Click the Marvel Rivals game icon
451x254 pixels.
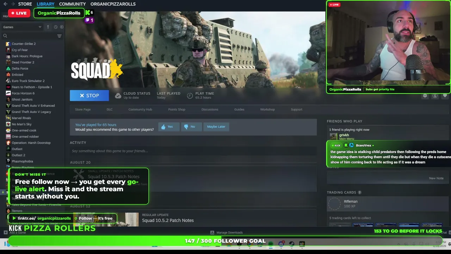point(8,118)
